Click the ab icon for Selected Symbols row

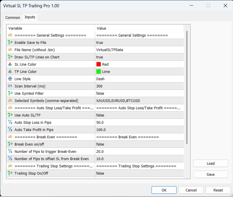point(10,101)
